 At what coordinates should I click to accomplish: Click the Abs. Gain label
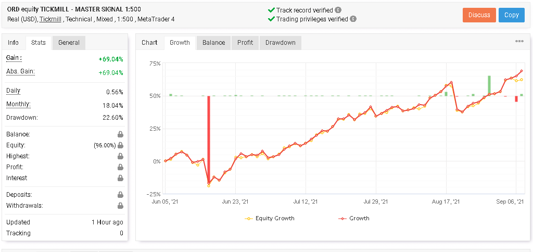pos(20,71)
